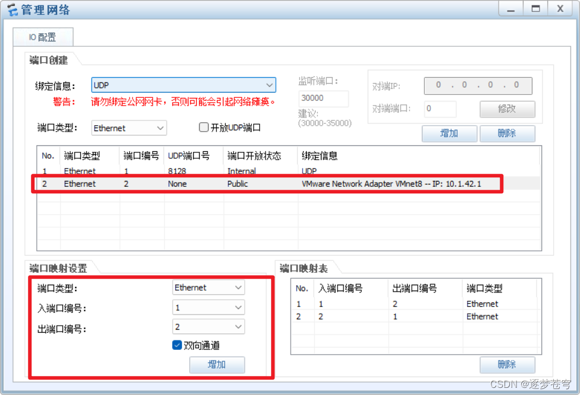Maximize the 管理网络 window
The height and width of the screenshot is (395, 580).
[x=535, y=9]
